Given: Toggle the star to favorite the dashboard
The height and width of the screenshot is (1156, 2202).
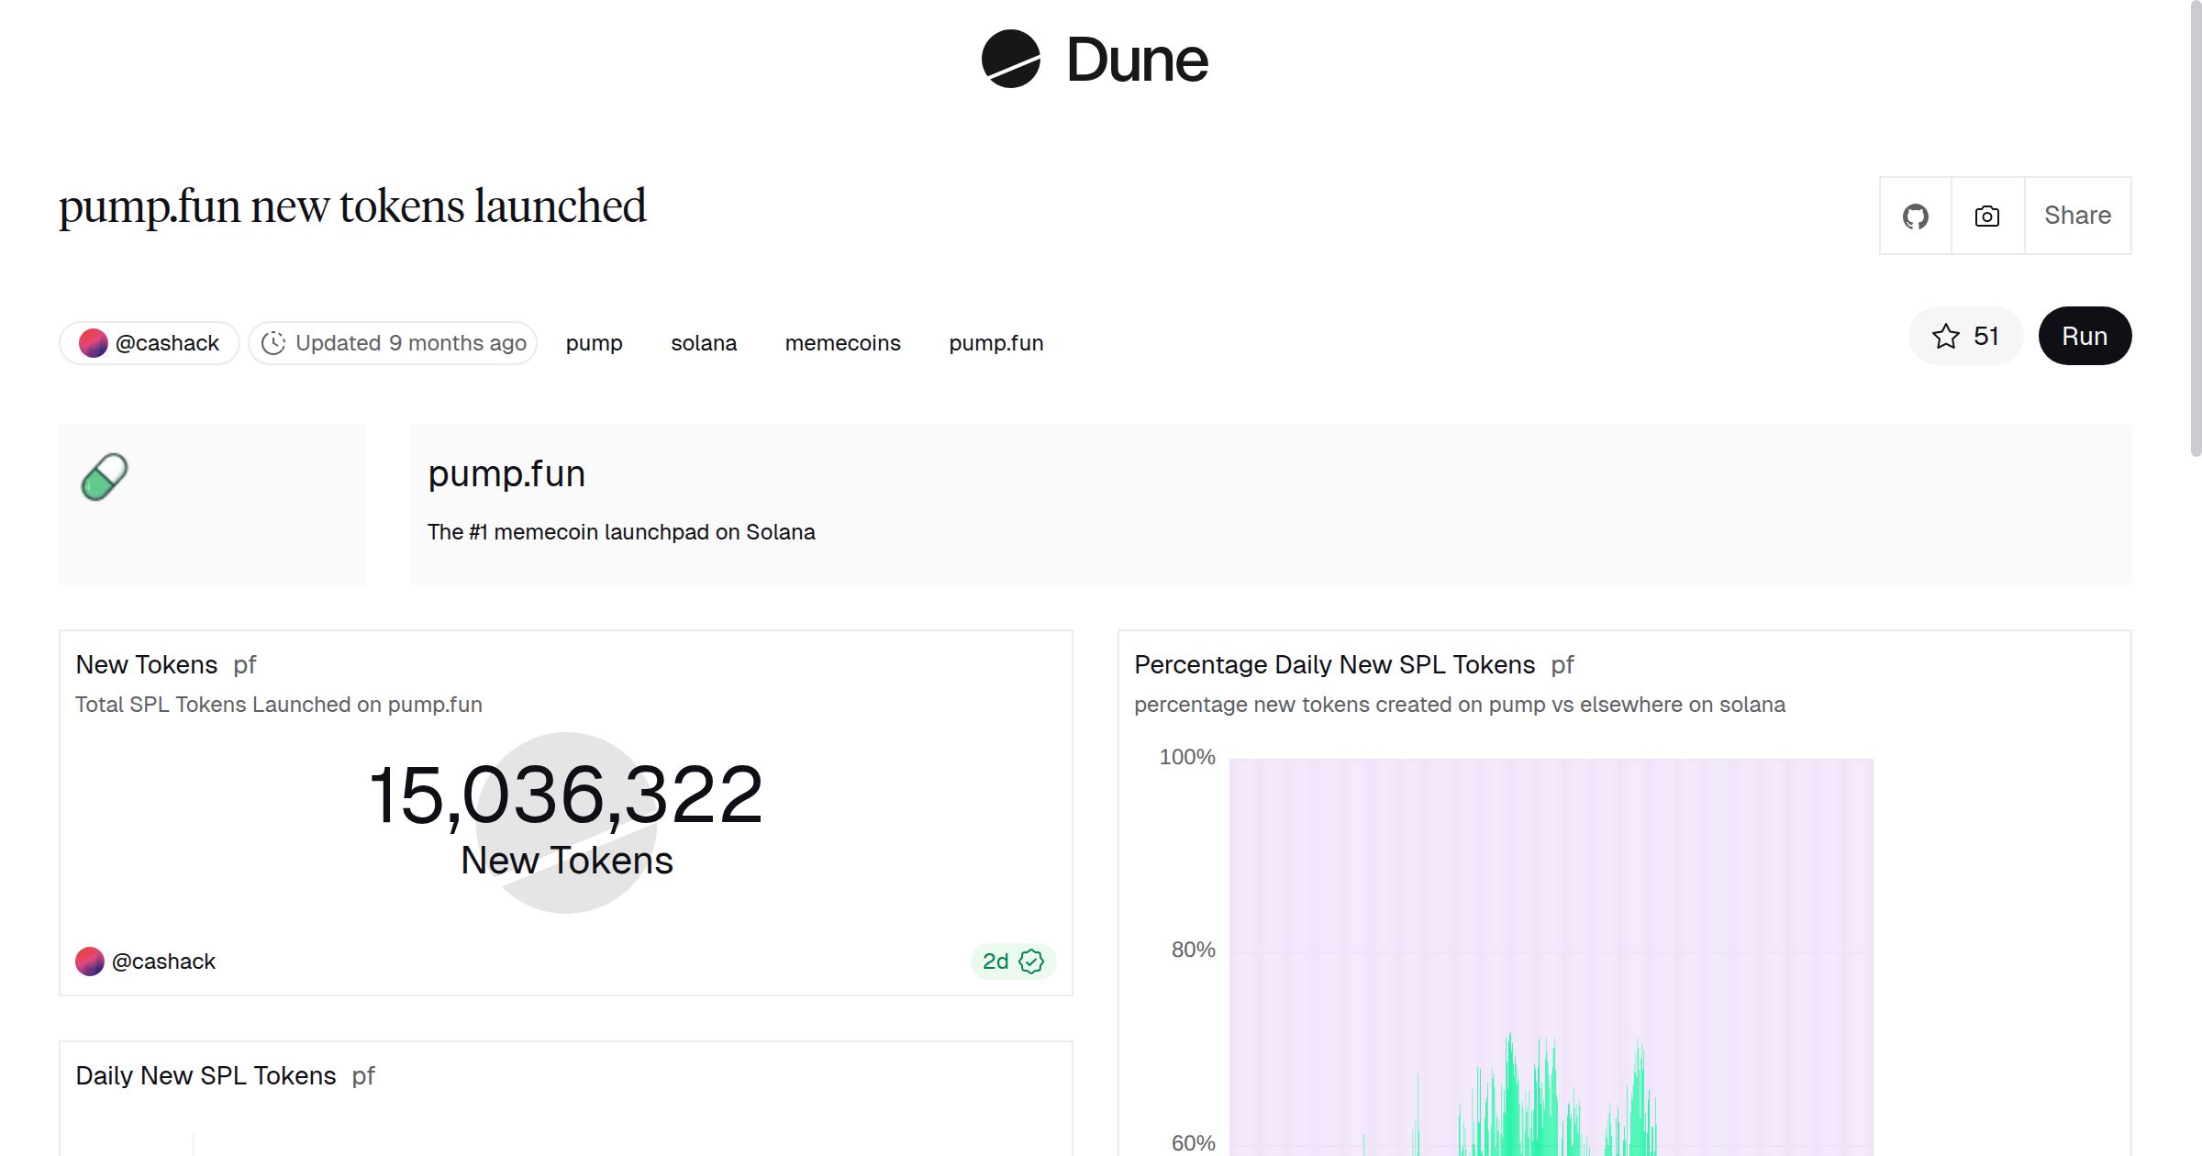Looking at the screenshot, I should pyautogui.click(x=1944, y=336).
